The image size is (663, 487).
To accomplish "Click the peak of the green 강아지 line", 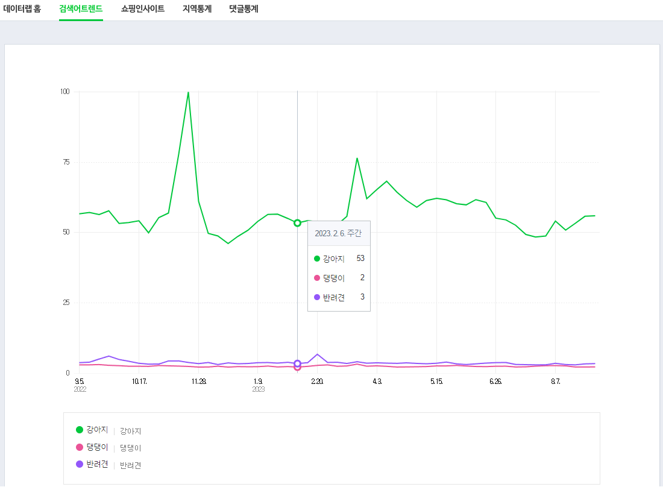I will click(187, 92).
